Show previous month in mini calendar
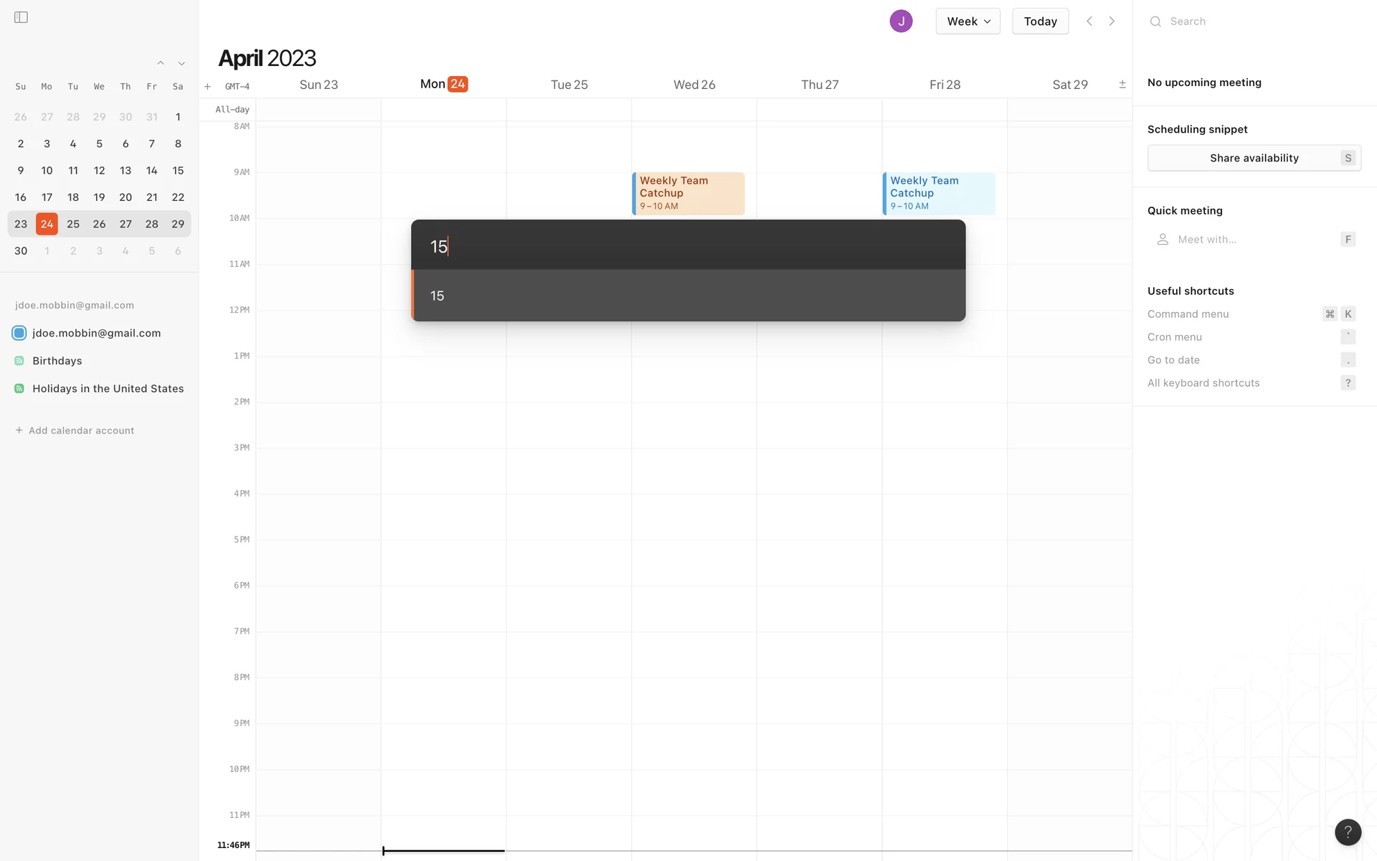 point(161,63)
